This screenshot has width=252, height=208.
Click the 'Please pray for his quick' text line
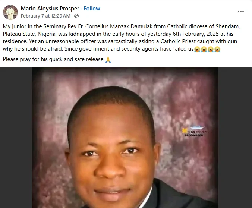(x=53, y=60)
